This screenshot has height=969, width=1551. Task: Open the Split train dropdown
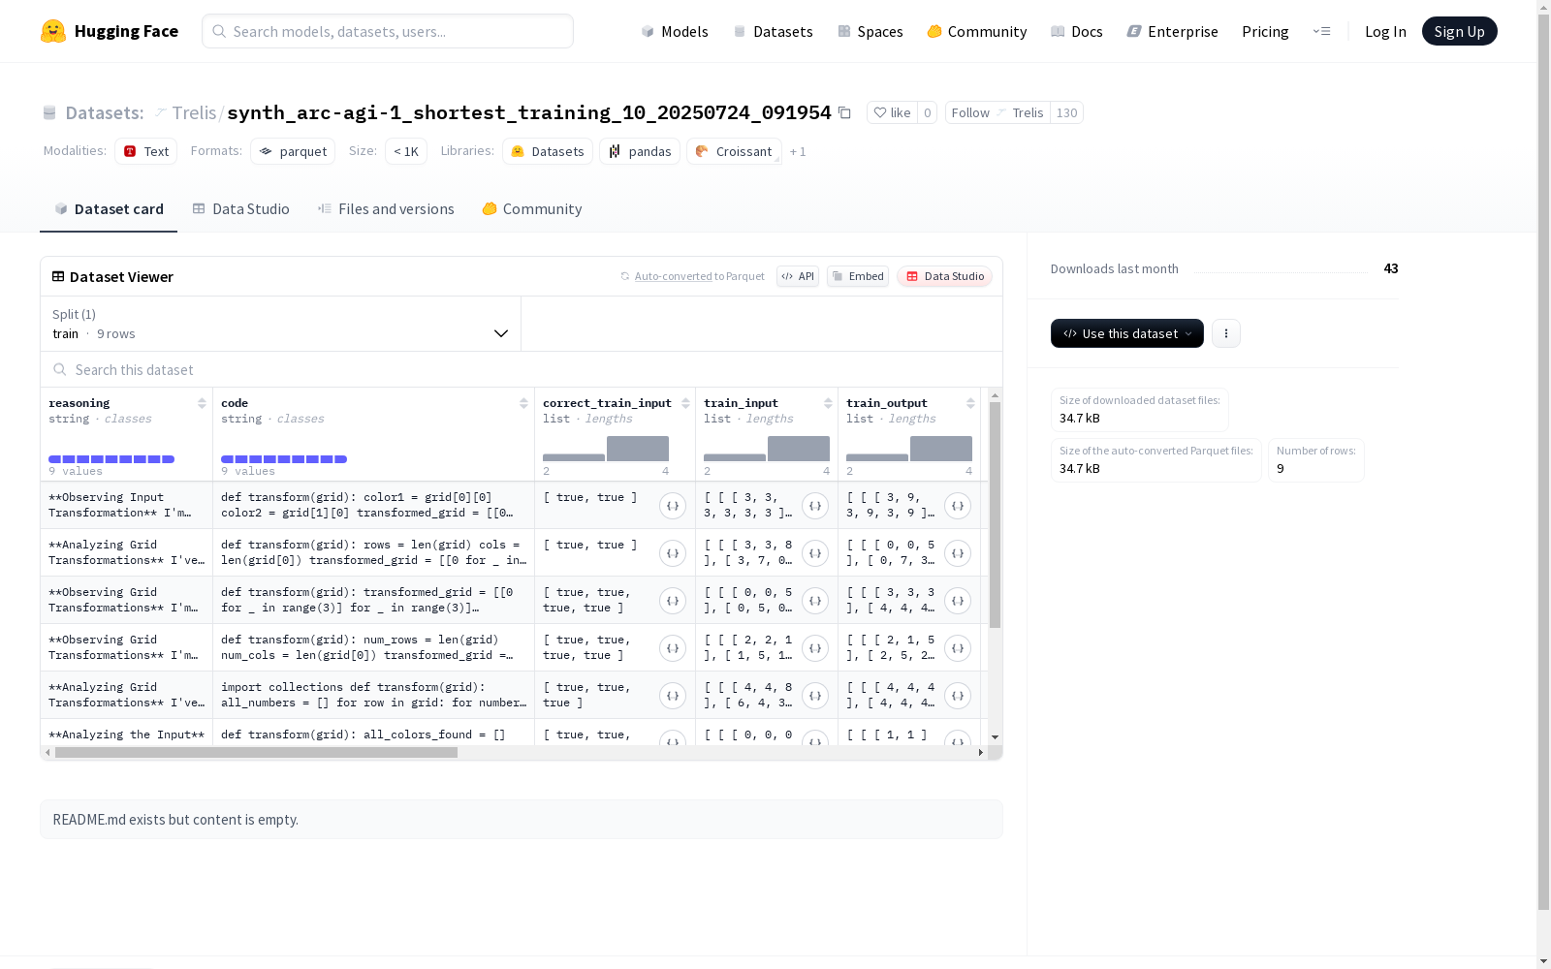[281, 324]
